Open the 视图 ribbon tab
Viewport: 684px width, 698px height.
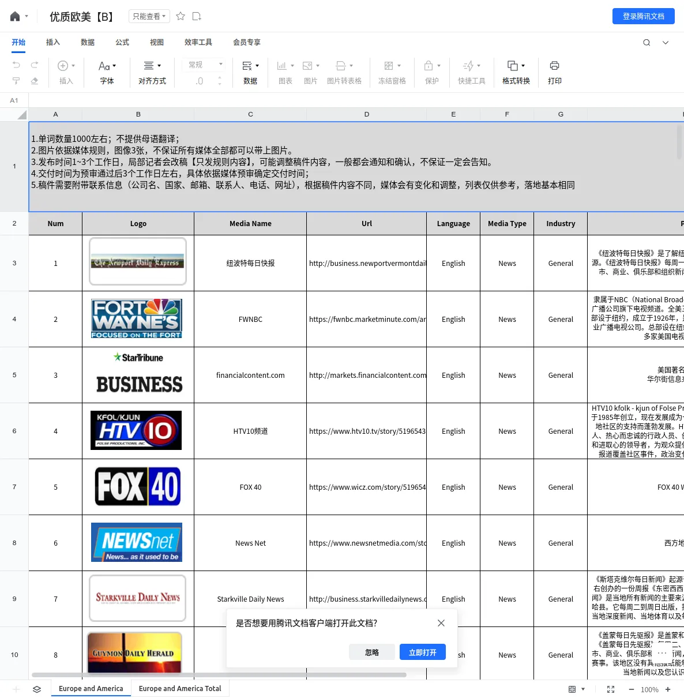click(157, 43)
